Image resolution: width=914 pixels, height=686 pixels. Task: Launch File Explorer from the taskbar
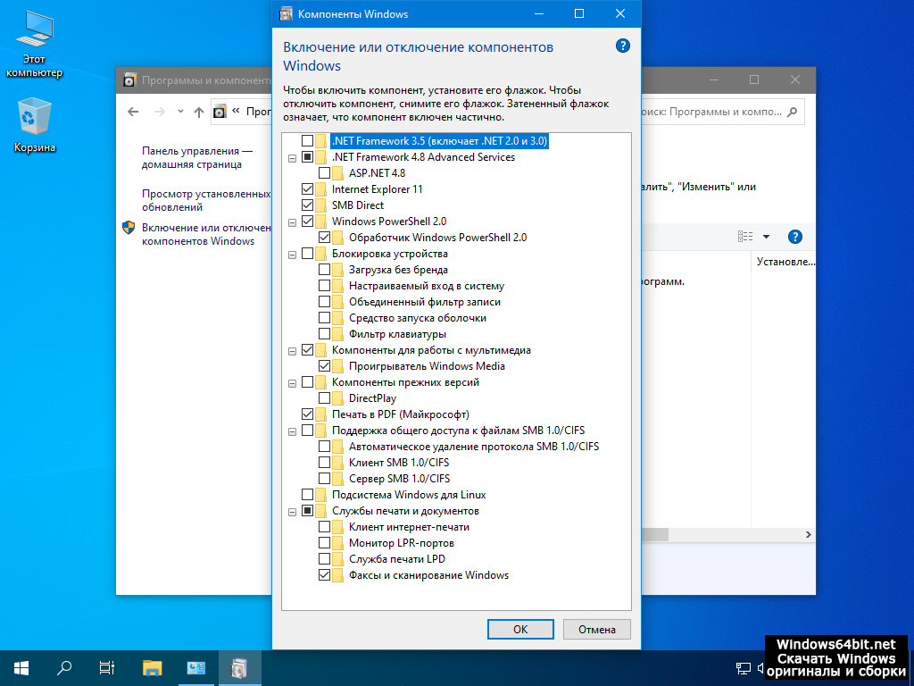point(153,667)
